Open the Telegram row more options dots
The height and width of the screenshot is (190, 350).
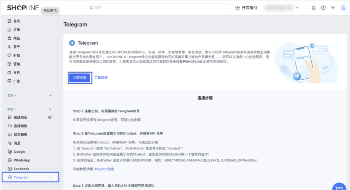(50, 178)
